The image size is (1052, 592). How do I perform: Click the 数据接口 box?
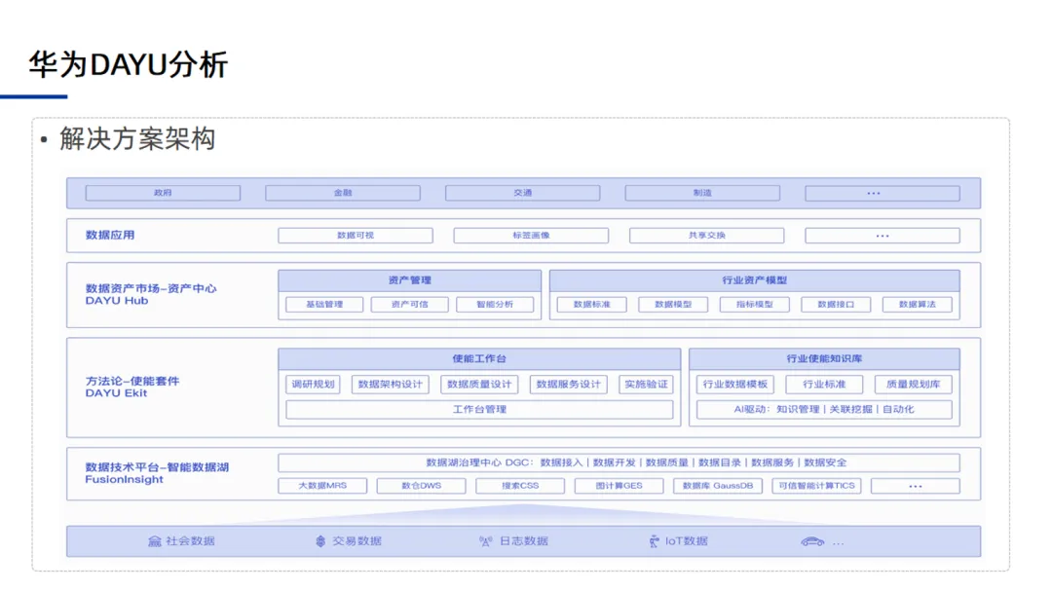pyautogui.click(x=836, y=305)
